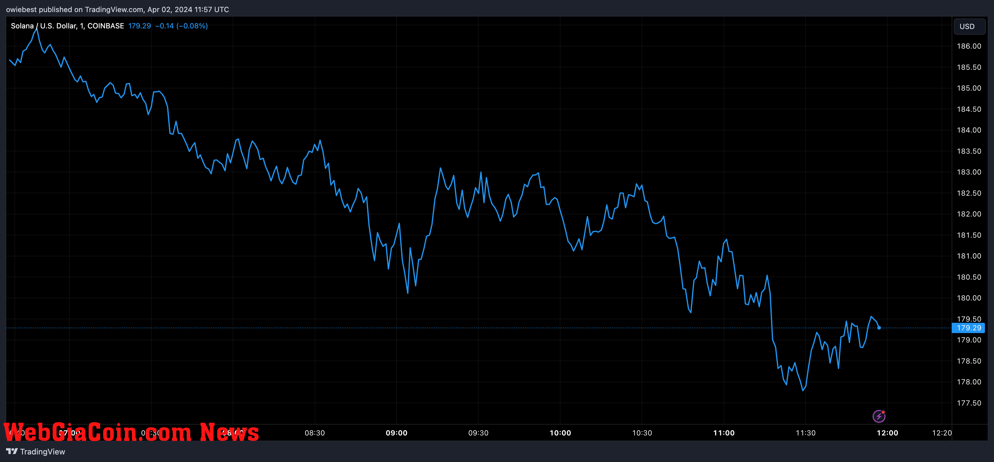Click the last price dot on the line
Image resolution: width=994 pixels, height=462 pixels.
click(x=879, y=328)
